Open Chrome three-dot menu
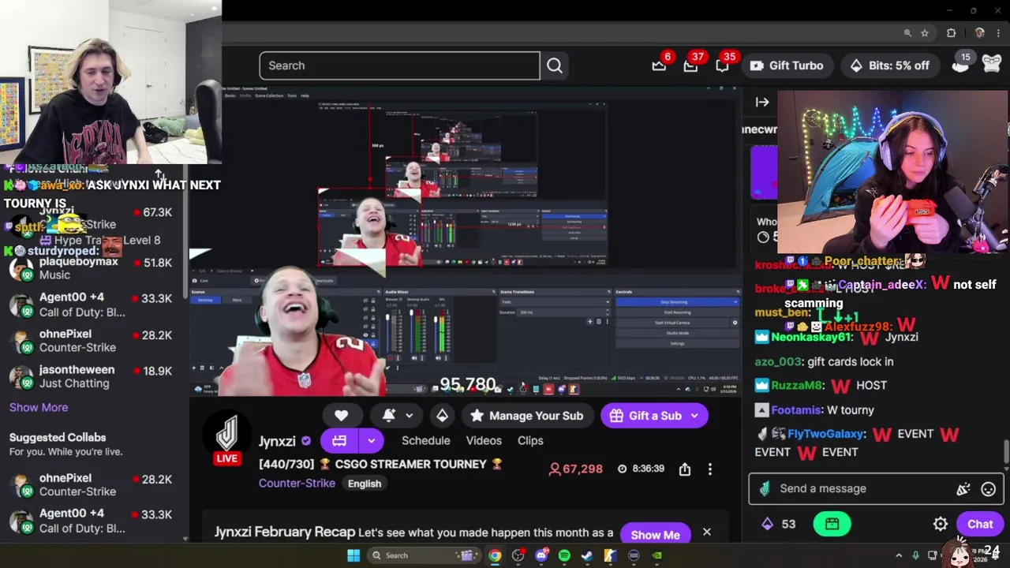The width and height of the screenshot is (1010, 568). pos(999,33)
